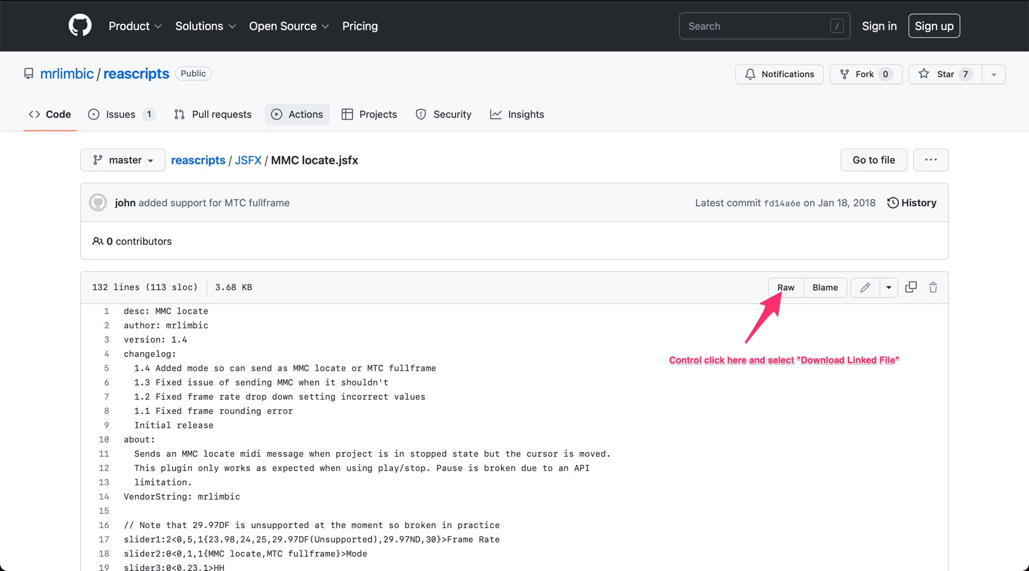Click the text "0 contributors"

click(139, 242)
